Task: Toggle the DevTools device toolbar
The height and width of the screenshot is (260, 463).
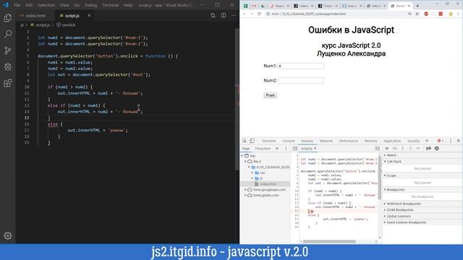Action: [252, 141]
